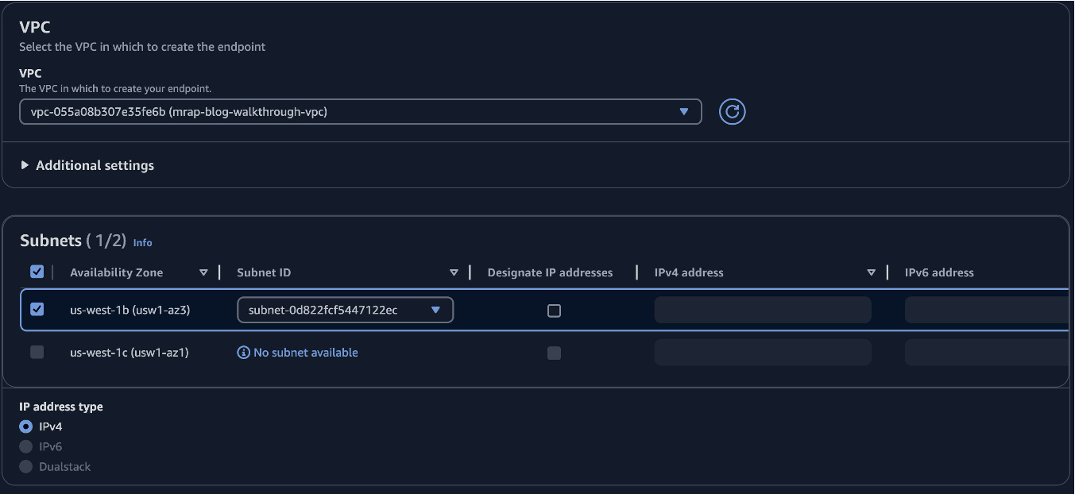Select the IPv6 radio button

[25, 446]
